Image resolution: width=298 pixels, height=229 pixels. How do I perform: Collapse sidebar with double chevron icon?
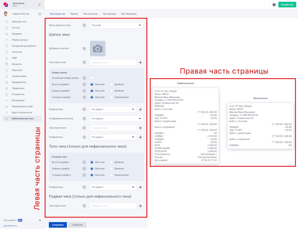coord(40,220)
